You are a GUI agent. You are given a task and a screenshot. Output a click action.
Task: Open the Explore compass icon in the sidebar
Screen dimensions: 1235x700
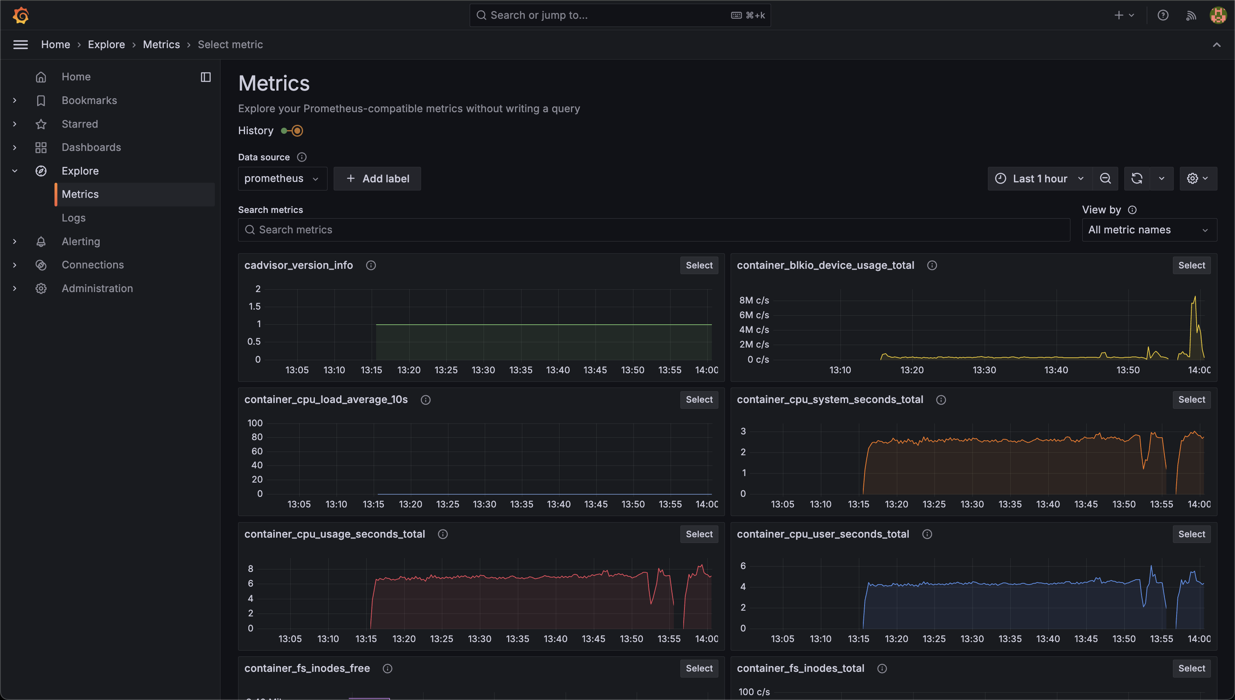tap(41, 171)
